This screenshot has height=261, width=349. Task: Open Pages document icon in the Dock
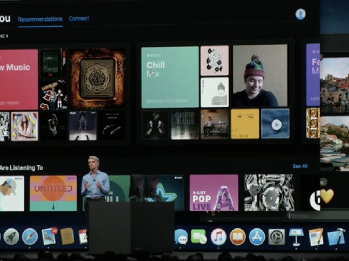coord(316,237)
